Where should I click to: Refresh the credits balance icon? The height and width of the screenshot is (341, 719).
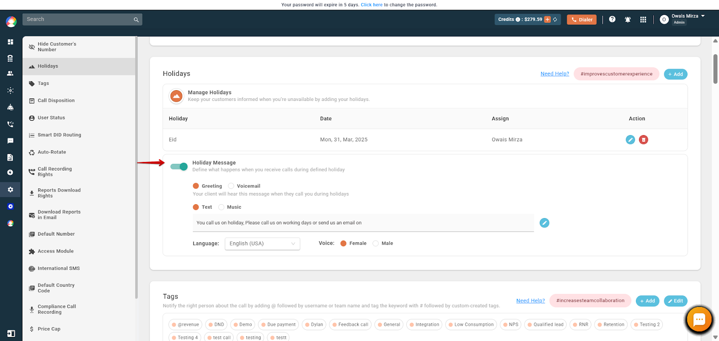pyautogui.click(x=555, y=19)
